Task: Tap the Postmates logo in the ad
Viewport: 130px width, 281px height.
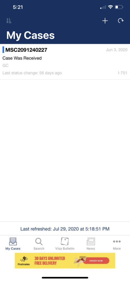Action: pos(24,261)
